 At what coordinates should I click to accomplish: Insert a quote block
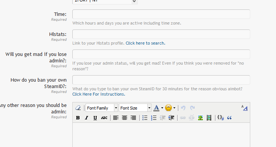229,118
